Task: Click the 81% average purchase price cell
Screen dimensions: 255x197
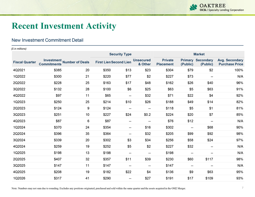Action: (239, 108)
